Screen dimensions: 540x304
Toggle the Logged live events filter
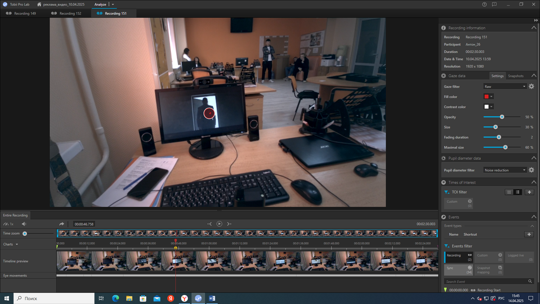pyautogui.click(x=520, y=258)
